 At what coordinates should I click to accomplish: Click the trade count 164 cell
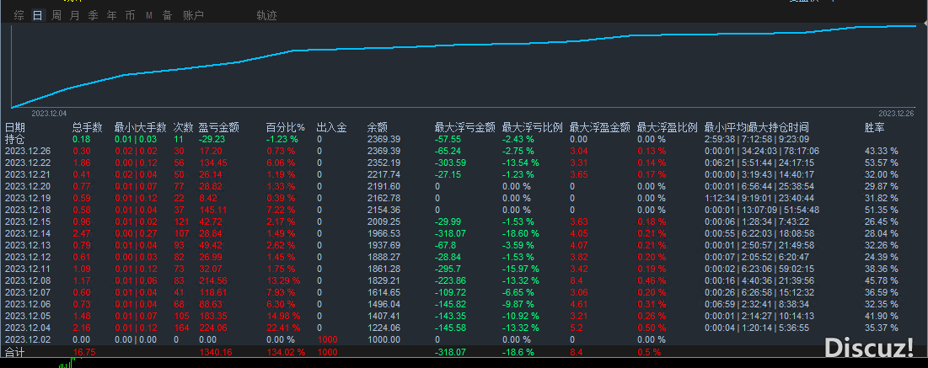point(181,328)
